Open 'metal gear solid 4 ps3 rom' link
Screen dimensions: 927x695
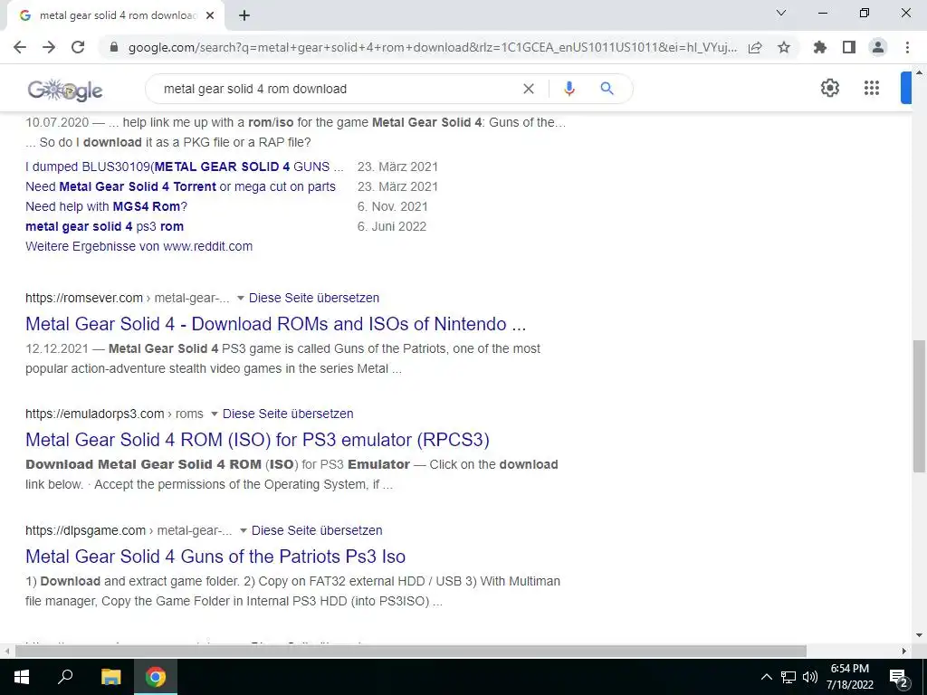(105, 226)
